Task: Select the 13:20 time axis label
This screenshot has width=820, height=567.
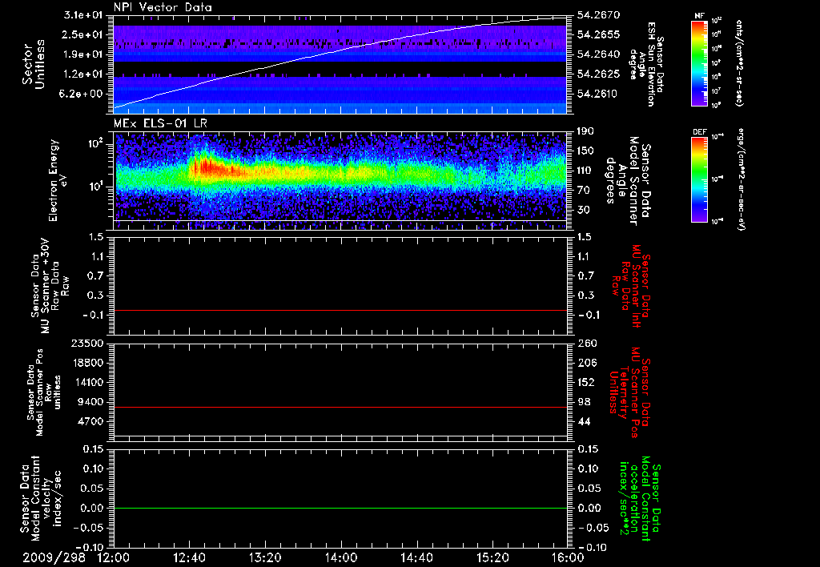Action: click(265, 557)
